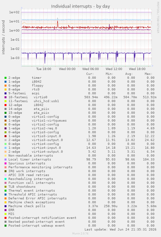Click the light blue virtio4-input.0 legend swatch
The width and height of the screenshot is (161, 237).
[6, 148]
